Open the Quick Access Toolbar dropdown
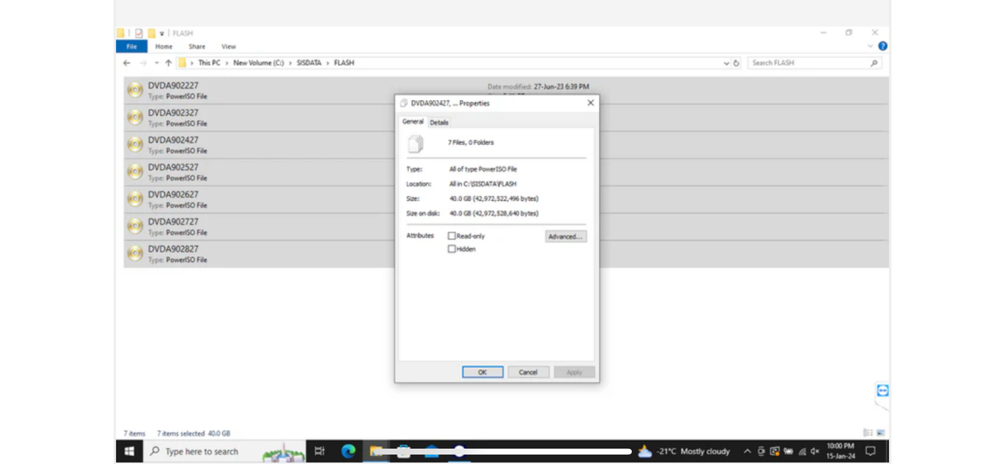The height and width of the screenshot is (464, 1005). pyautogui.click(x=162, y=33)
